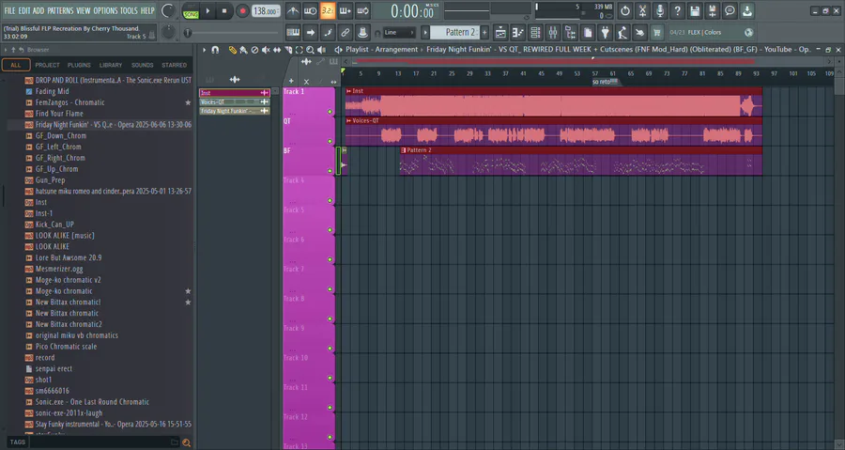Toggle the countdown before recording button
845x450 pixels.
pos(328,10)
